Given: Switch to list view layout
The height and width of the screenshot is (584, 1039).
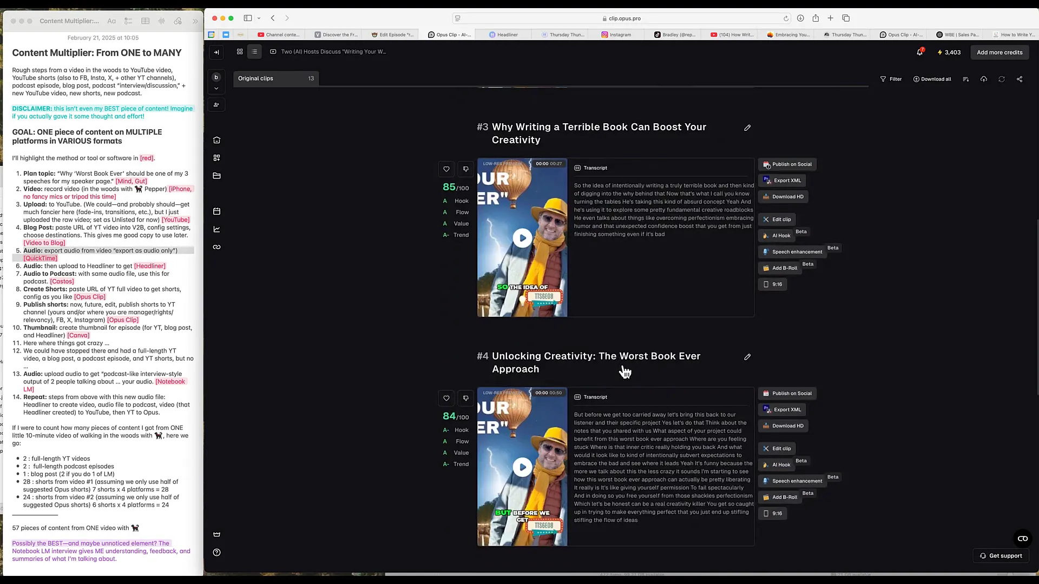Looking at the screenshot, I should 254,52.
